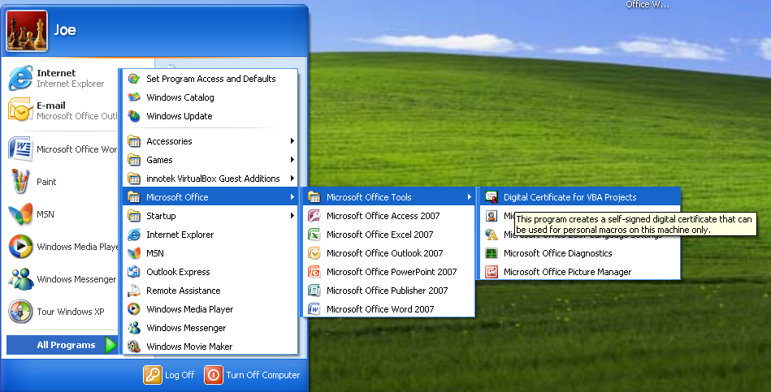
Task: Click the Joe user chess picture
Action: pyautogui.click(x=27, y=31)
